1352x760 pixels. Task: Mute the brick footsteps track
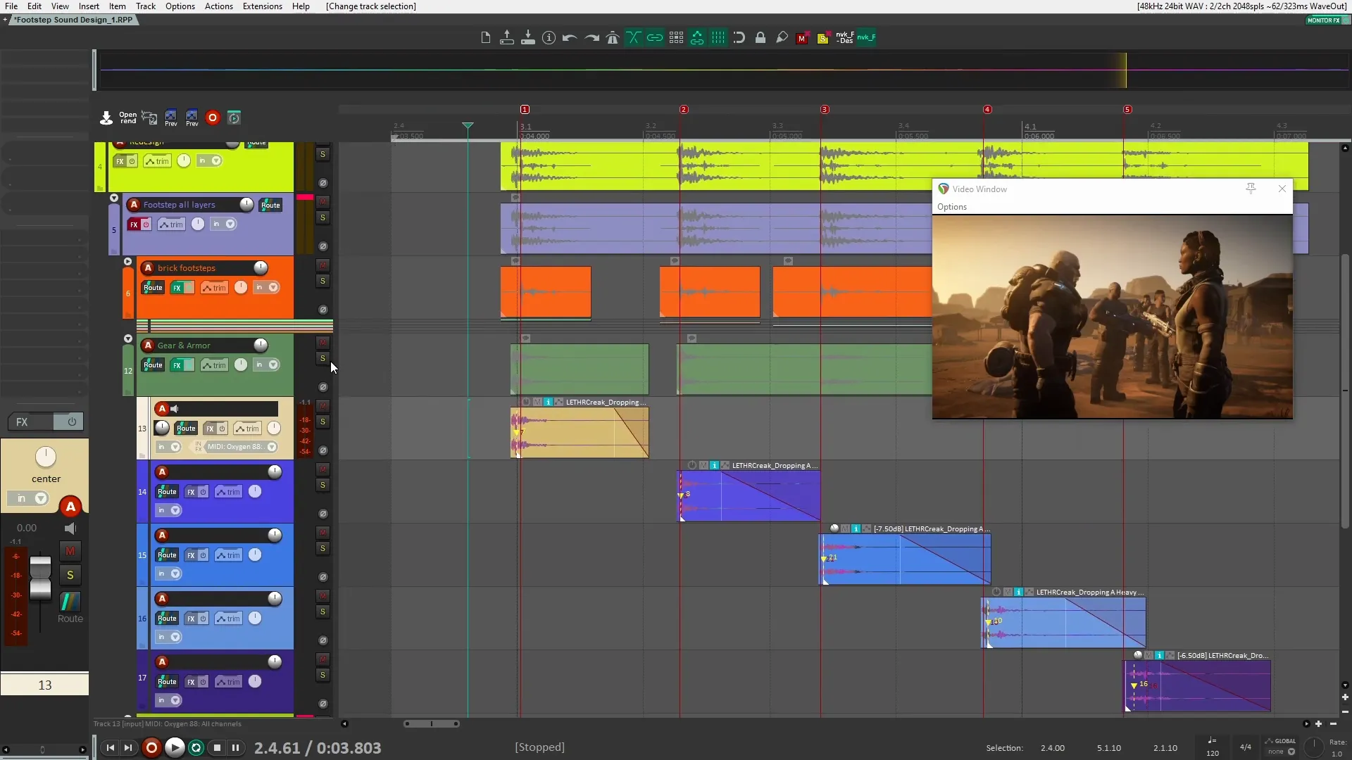323,265
